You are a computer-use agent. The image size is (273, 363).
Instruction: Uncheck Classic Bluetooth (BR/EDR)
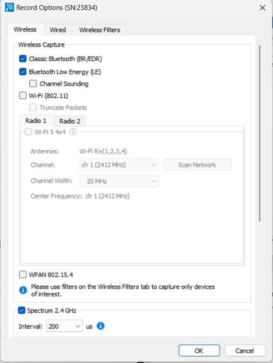[23, 59]
